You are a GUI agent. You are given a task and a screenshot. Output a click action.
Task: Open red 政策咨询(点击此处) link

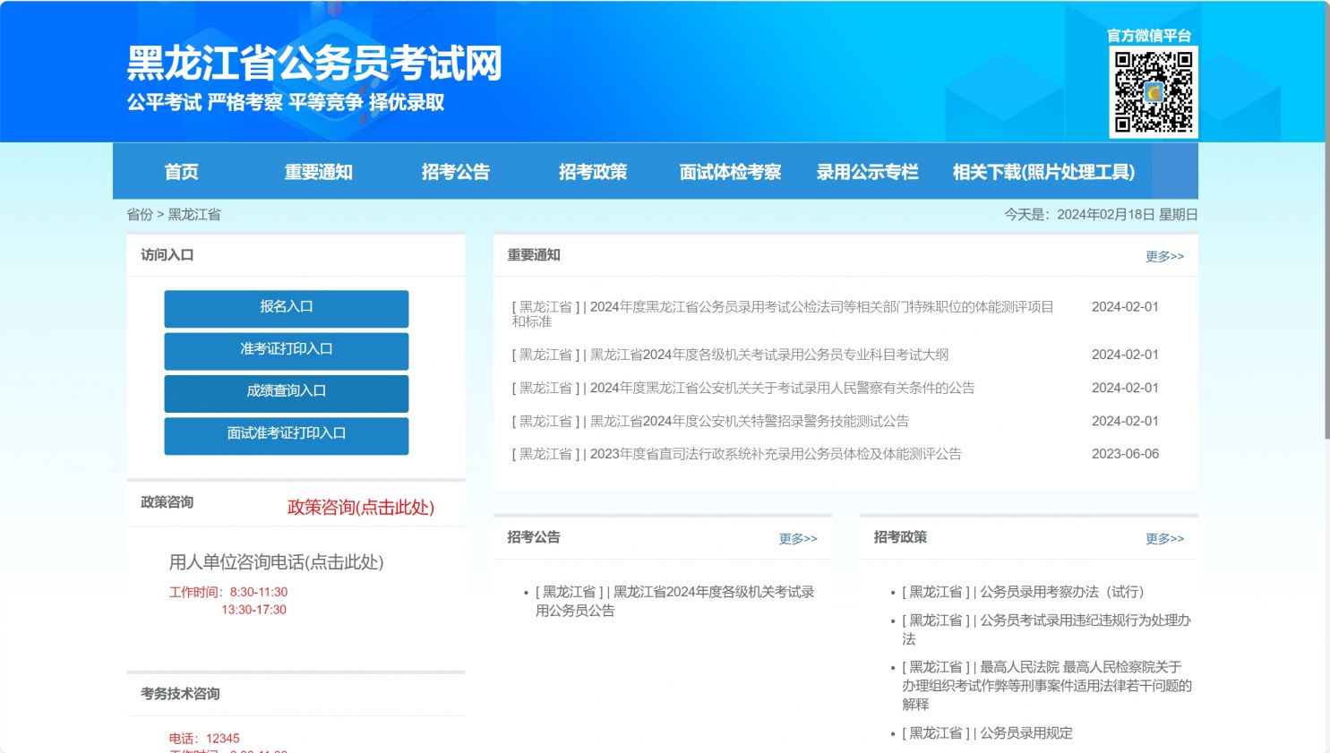(x=361, y=508)
